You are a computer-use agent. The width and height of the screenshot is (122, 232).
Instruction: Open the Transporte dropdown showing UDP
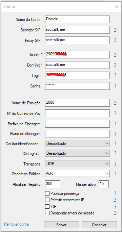77,164
